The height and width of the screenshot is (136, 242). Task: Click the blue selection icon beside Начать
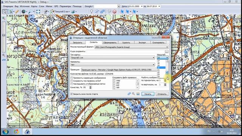pos(129,94)
